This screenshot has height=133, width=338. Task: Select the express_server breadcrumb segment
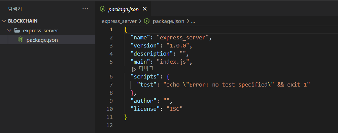pos(119,21)
